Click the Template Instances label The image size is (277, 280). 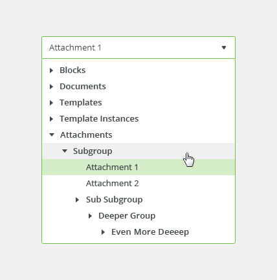[99, 119]
